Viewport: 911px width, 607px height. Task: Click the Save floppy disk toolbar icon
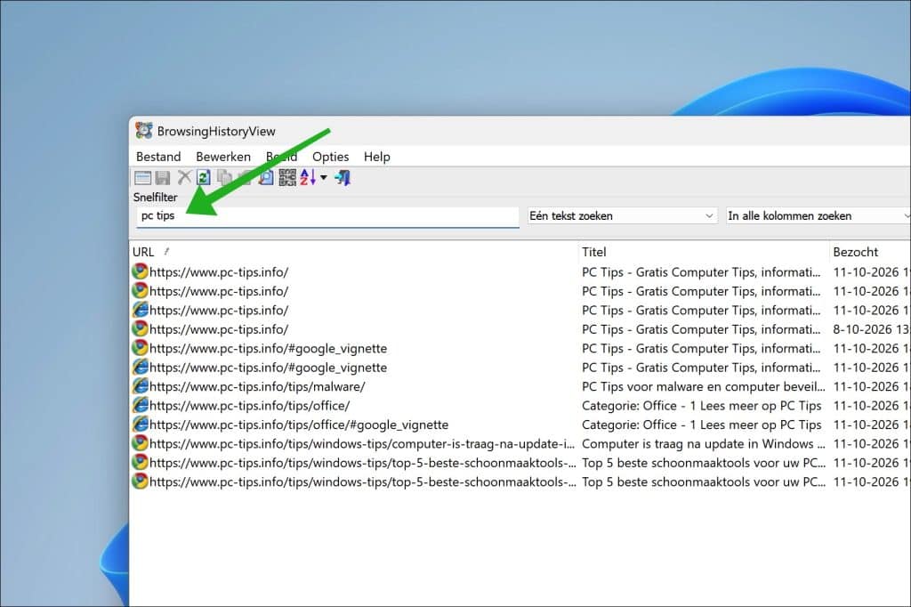pos(164,178)
